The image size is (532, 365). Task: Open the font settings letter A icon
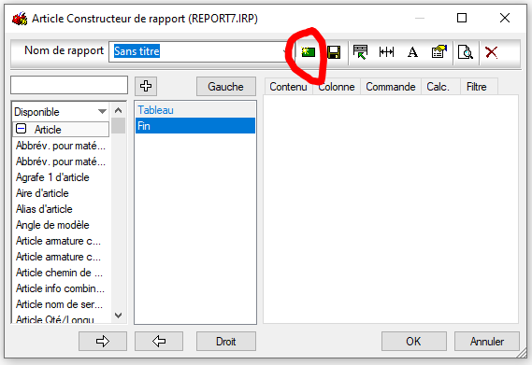412,52
